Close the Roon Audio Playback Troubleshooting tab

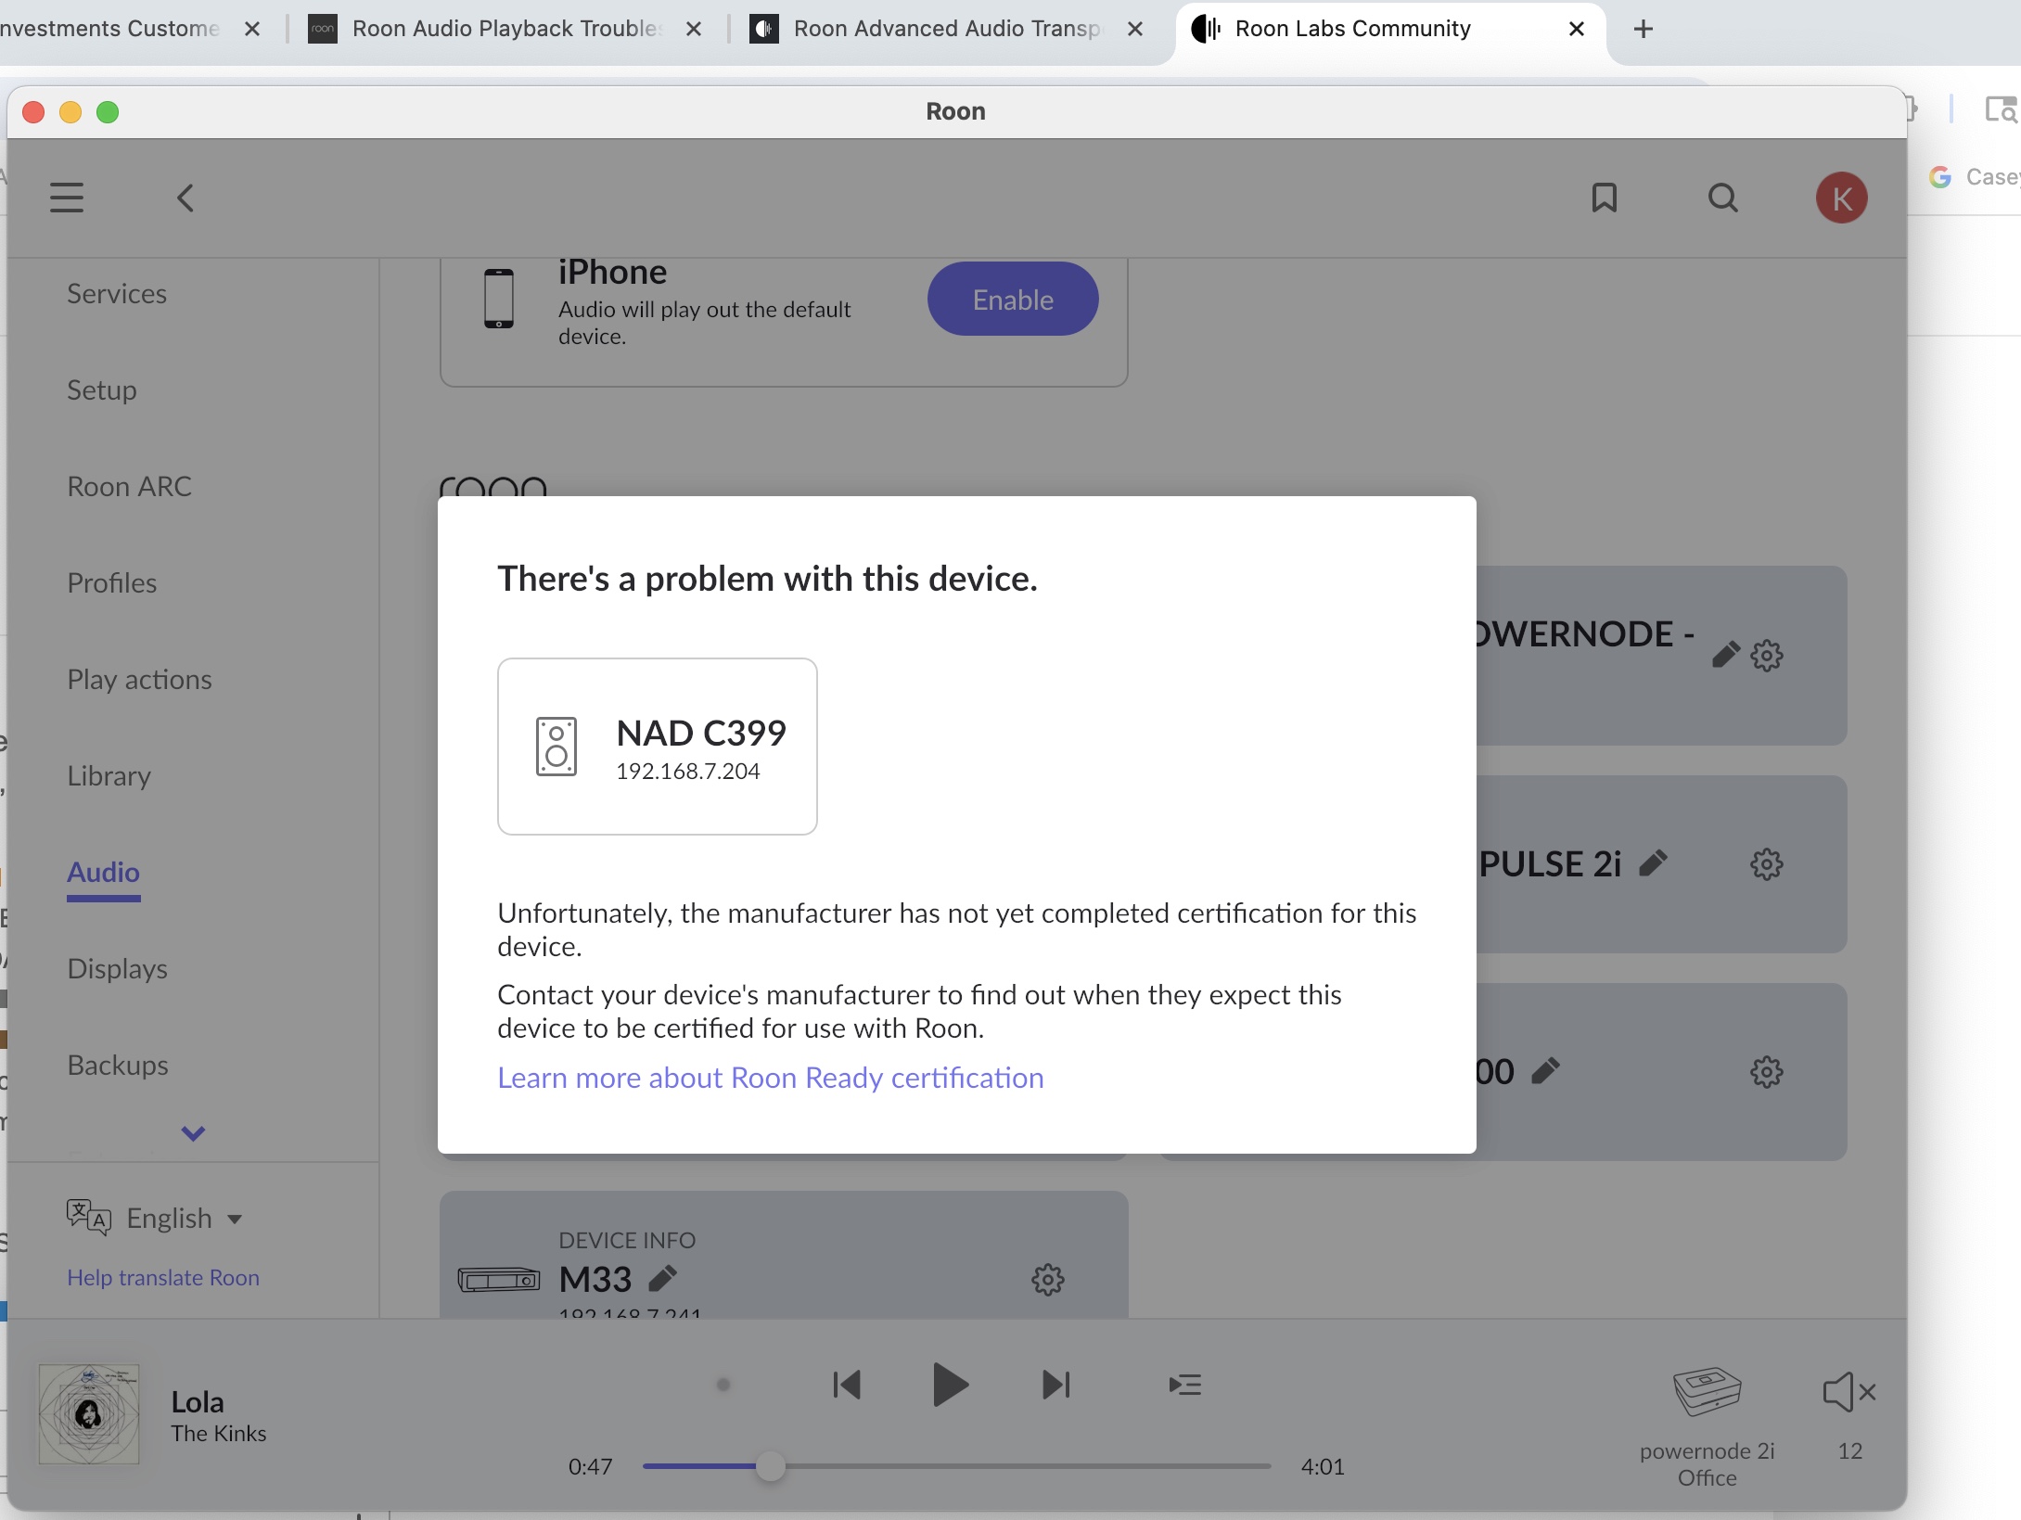point(693,29)
